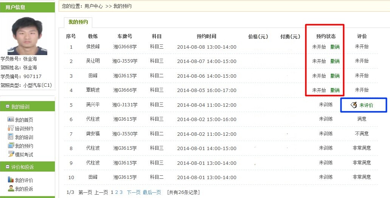
Task: Open page 3 of the bookings
Action: 121,192
